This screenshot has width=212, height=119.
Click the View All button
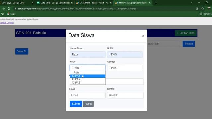[22, 51]
